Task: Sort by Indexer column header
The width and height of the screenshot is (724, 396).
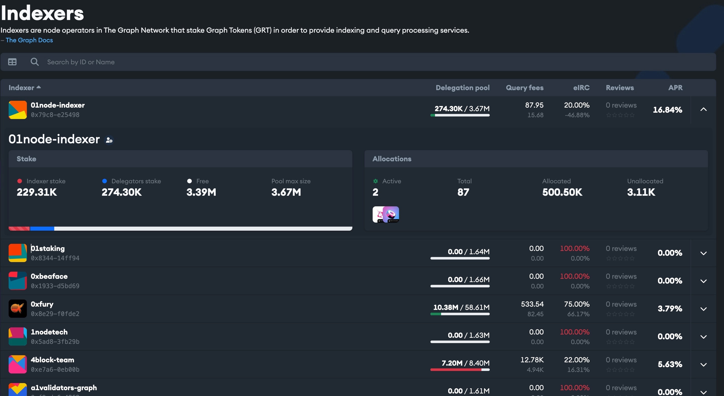Action: point(21,88)
